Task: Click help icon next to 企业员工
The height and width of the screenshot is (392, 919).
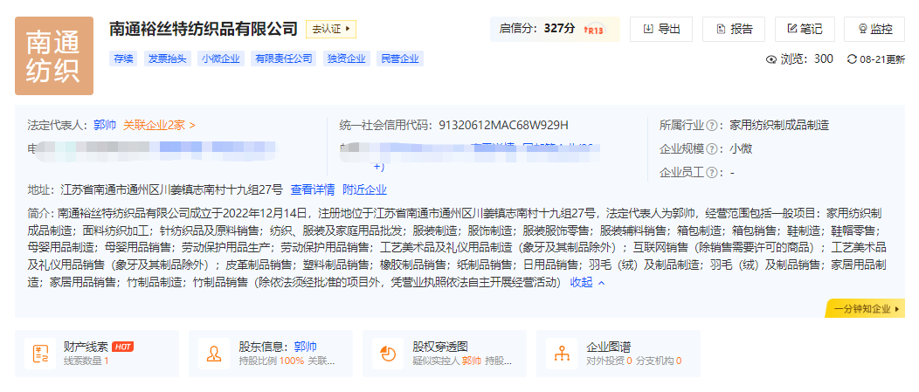Action: click(x=712, y=173)
